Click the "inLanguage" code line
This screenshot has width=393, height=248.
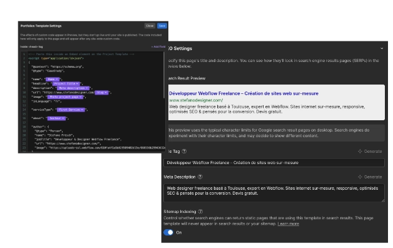(x=46, y=101)
